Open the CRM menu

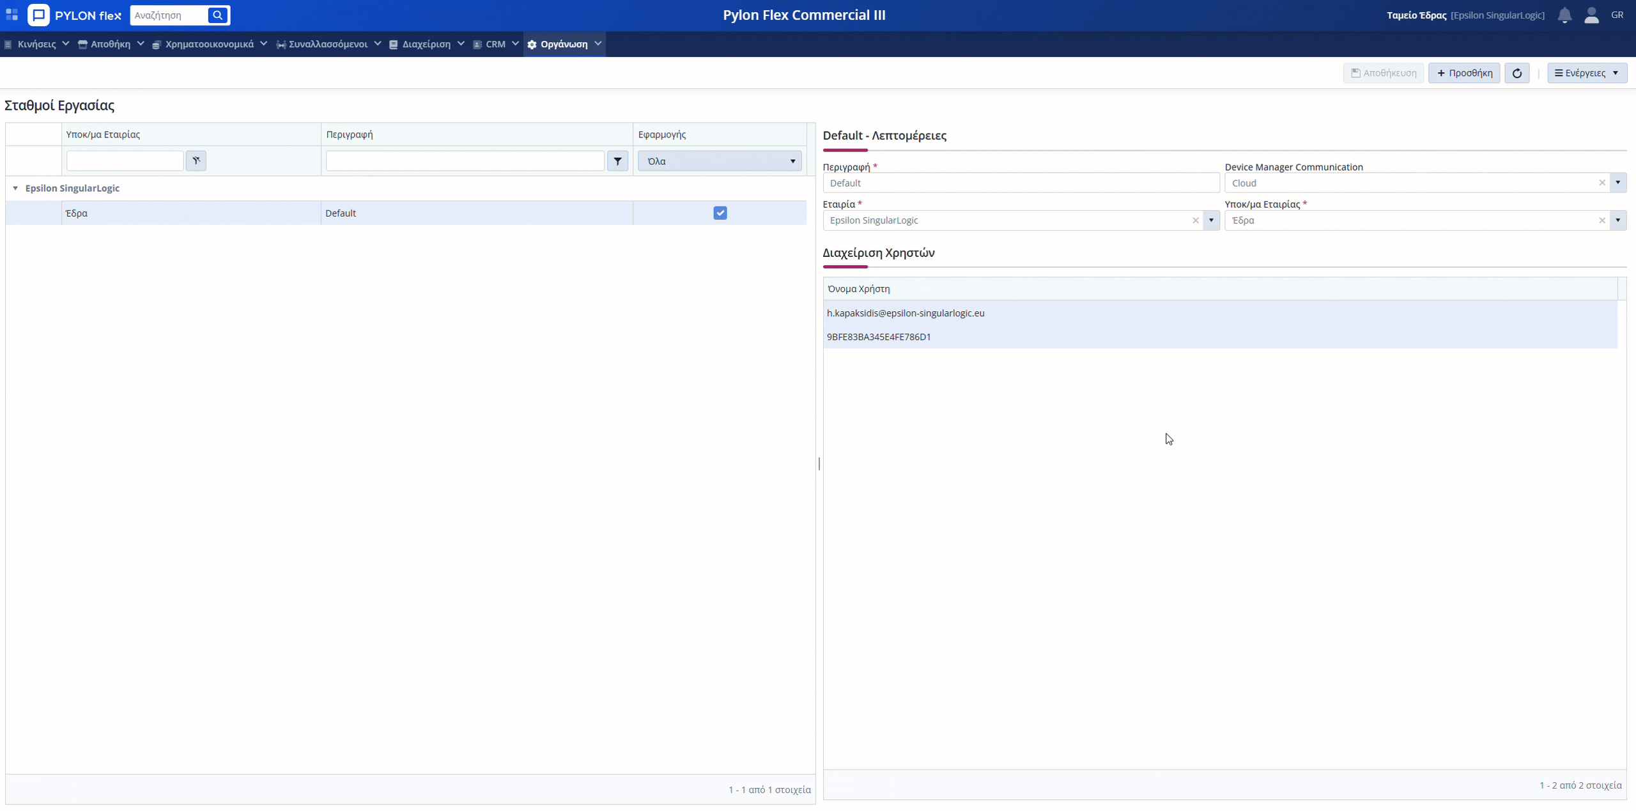tap(495, 44)
